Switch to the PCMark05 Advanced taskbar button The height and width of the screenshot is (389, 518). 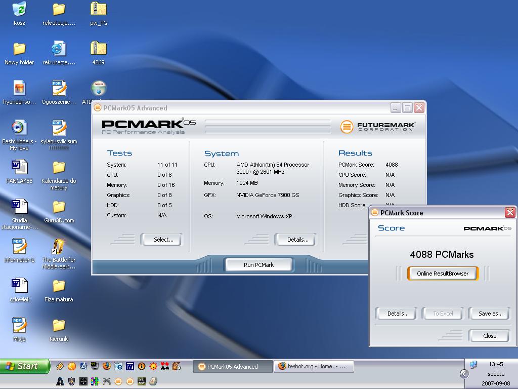pos(233,367)
